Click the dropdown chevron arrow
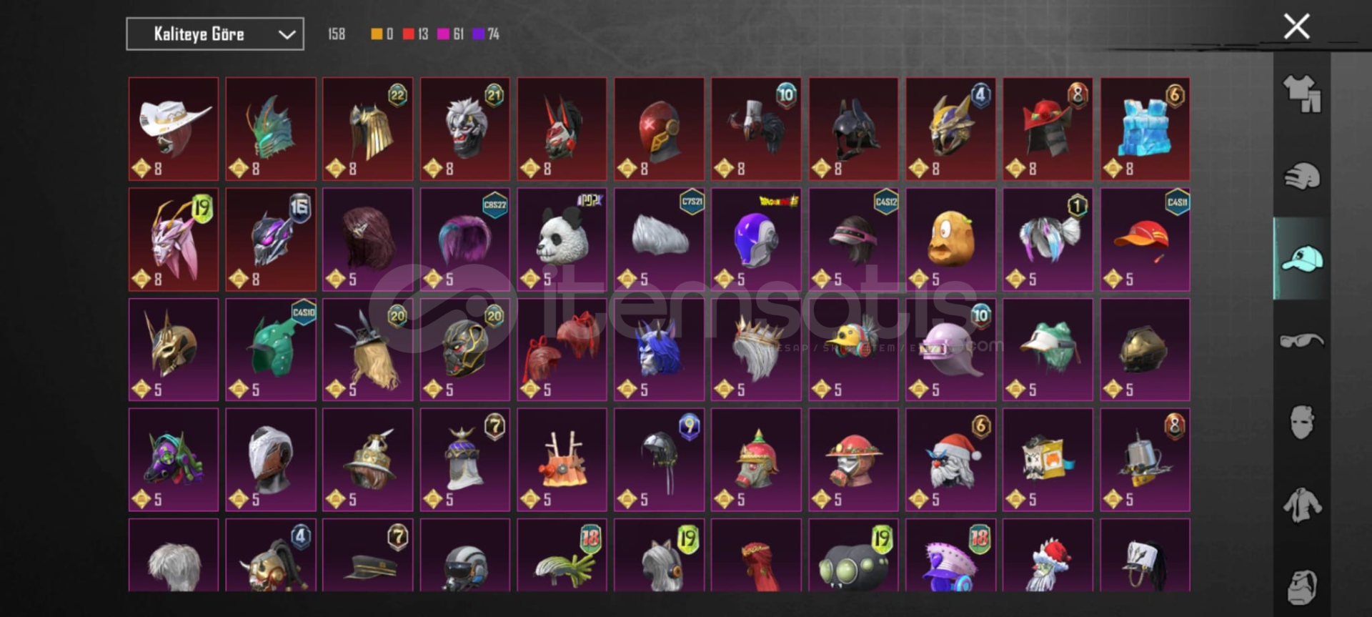Image resolution: width=1372 pixels, height=617 pixels. click(287, 34)
